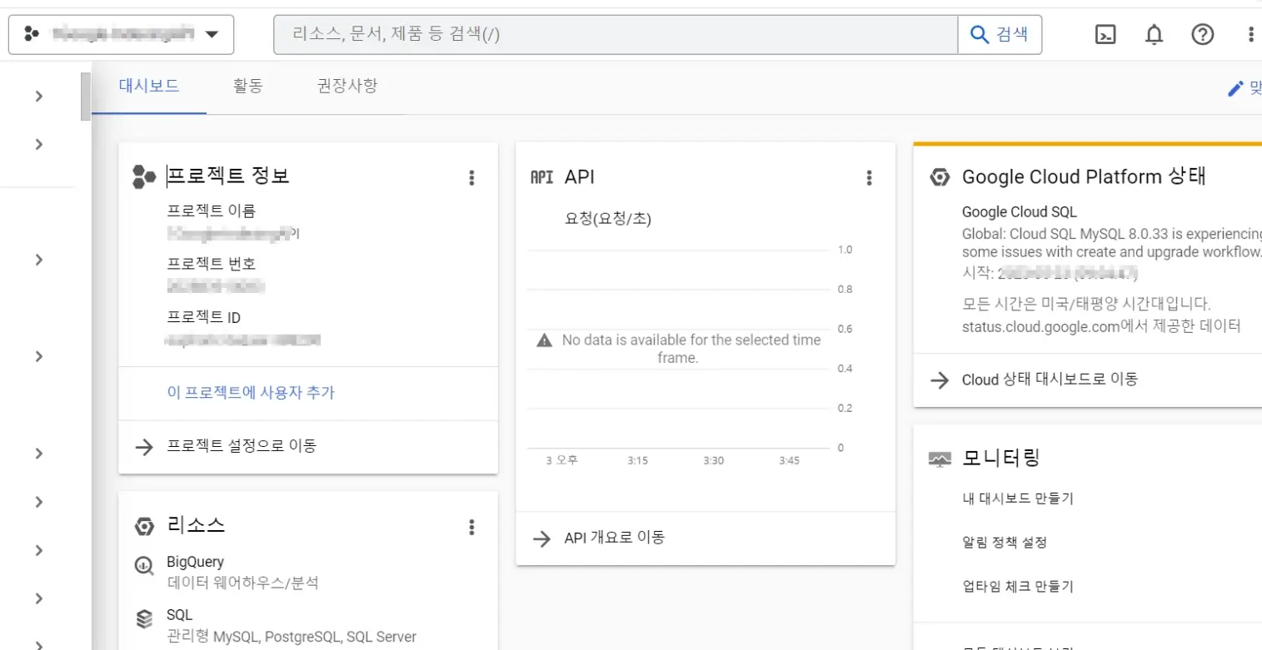1262x650 pixels.
Task: Open the Cloud Shell terminal icon
Action: tap(1105, 34)
